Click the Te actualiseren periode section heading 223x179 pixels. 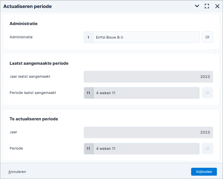[34, 119]
